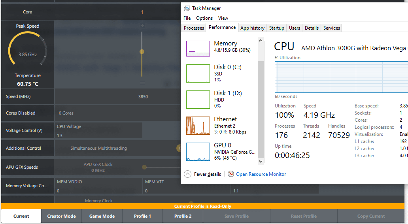
Task: Click the Memory Clock slider handle
Action: tap(191, 202)
